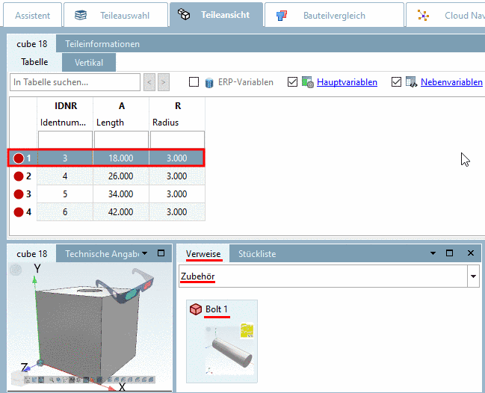Open the Bolt 1 preview thumbnail
This screenshot has height=393, width=485.
click(229, 350)
